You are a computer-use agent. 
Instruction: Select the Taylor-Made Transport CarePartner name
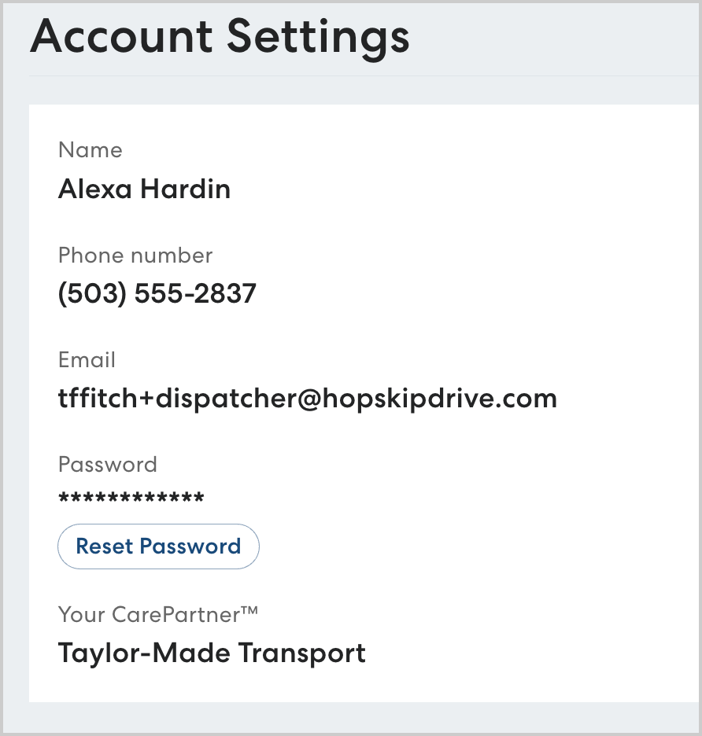click(212, 653)
